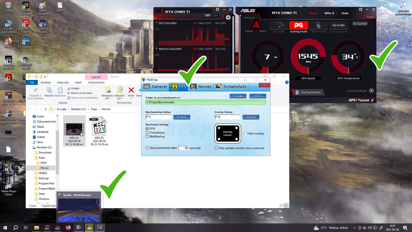
Task: Enable the Frametimes checkbox
Action: 147,132
